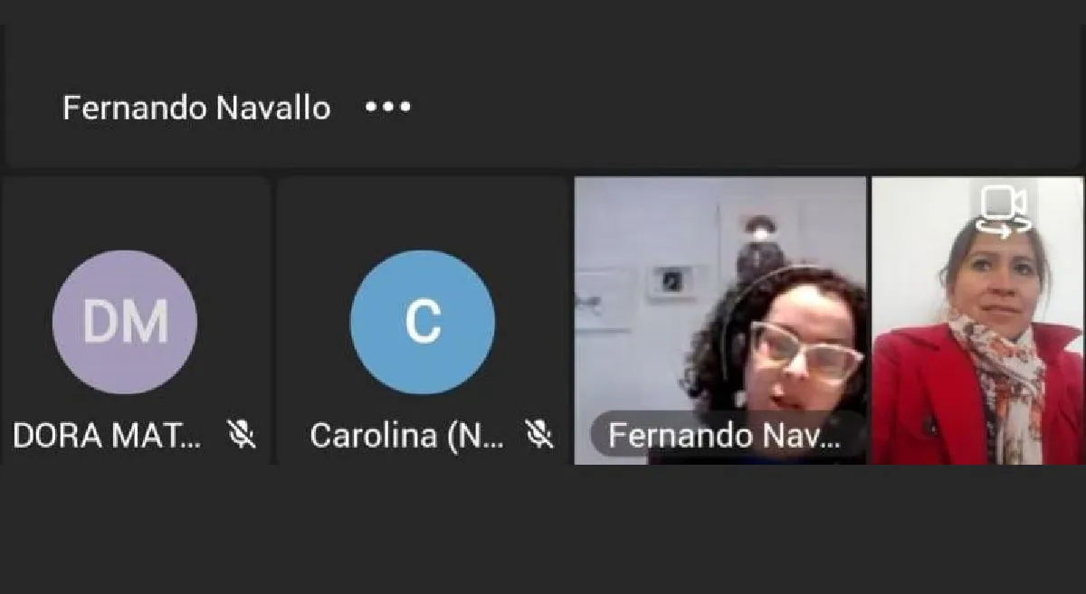Click the white letters DM inside the avatar
Viewport: 1086px width, 594px height.
[125, 321]
